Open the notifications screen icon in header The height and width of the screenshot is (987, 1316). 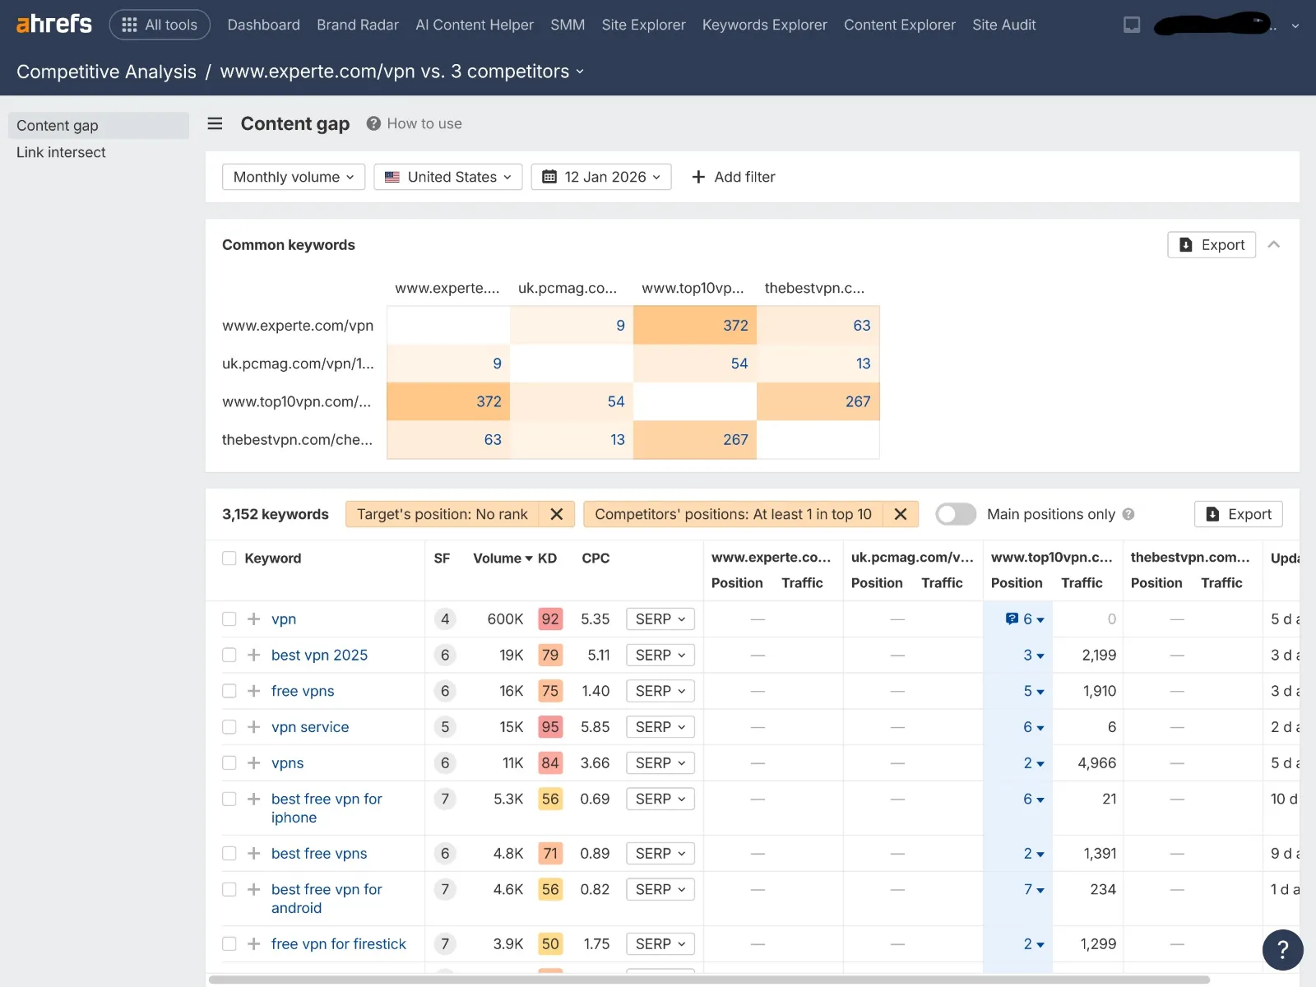[1132, 25]
